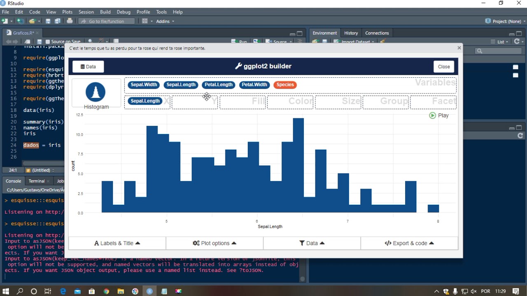Click the Facet aesthetic dropzone
The image size is (527, 296).
click(x=433, y=102)
